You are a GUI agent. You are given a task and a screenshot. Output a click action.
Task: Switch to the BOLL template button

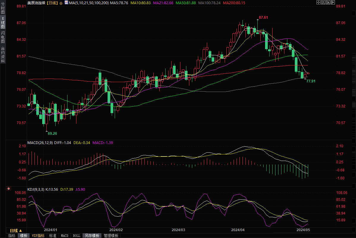[76, 236]
